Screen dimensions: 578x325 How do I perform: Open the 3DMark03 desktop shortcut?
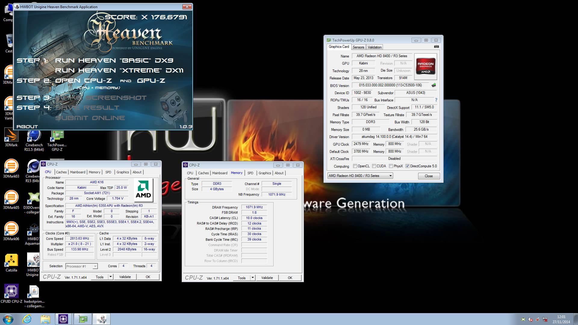tap(11, 169)
